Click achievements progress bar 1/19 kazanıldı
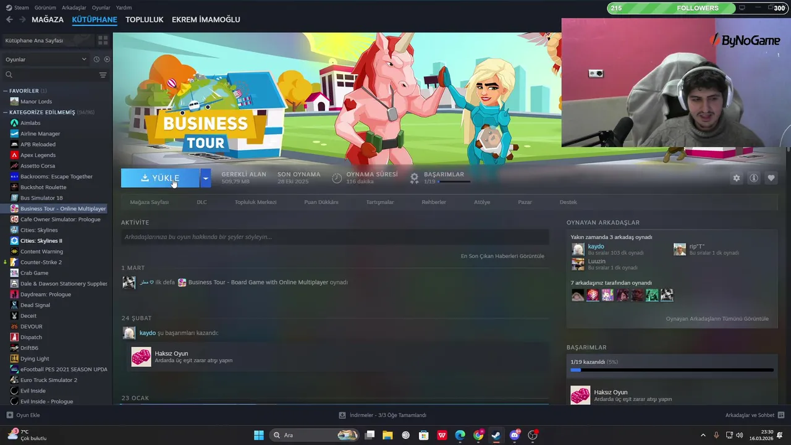 [x=672, y=370]
